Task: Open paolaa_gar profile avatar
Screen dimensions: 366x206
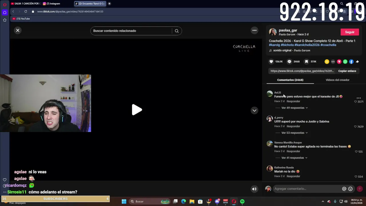Action: coord(273,32)
